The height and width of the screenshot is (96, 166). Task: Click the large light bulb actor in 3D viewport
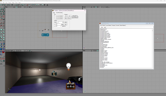[68, 67]
